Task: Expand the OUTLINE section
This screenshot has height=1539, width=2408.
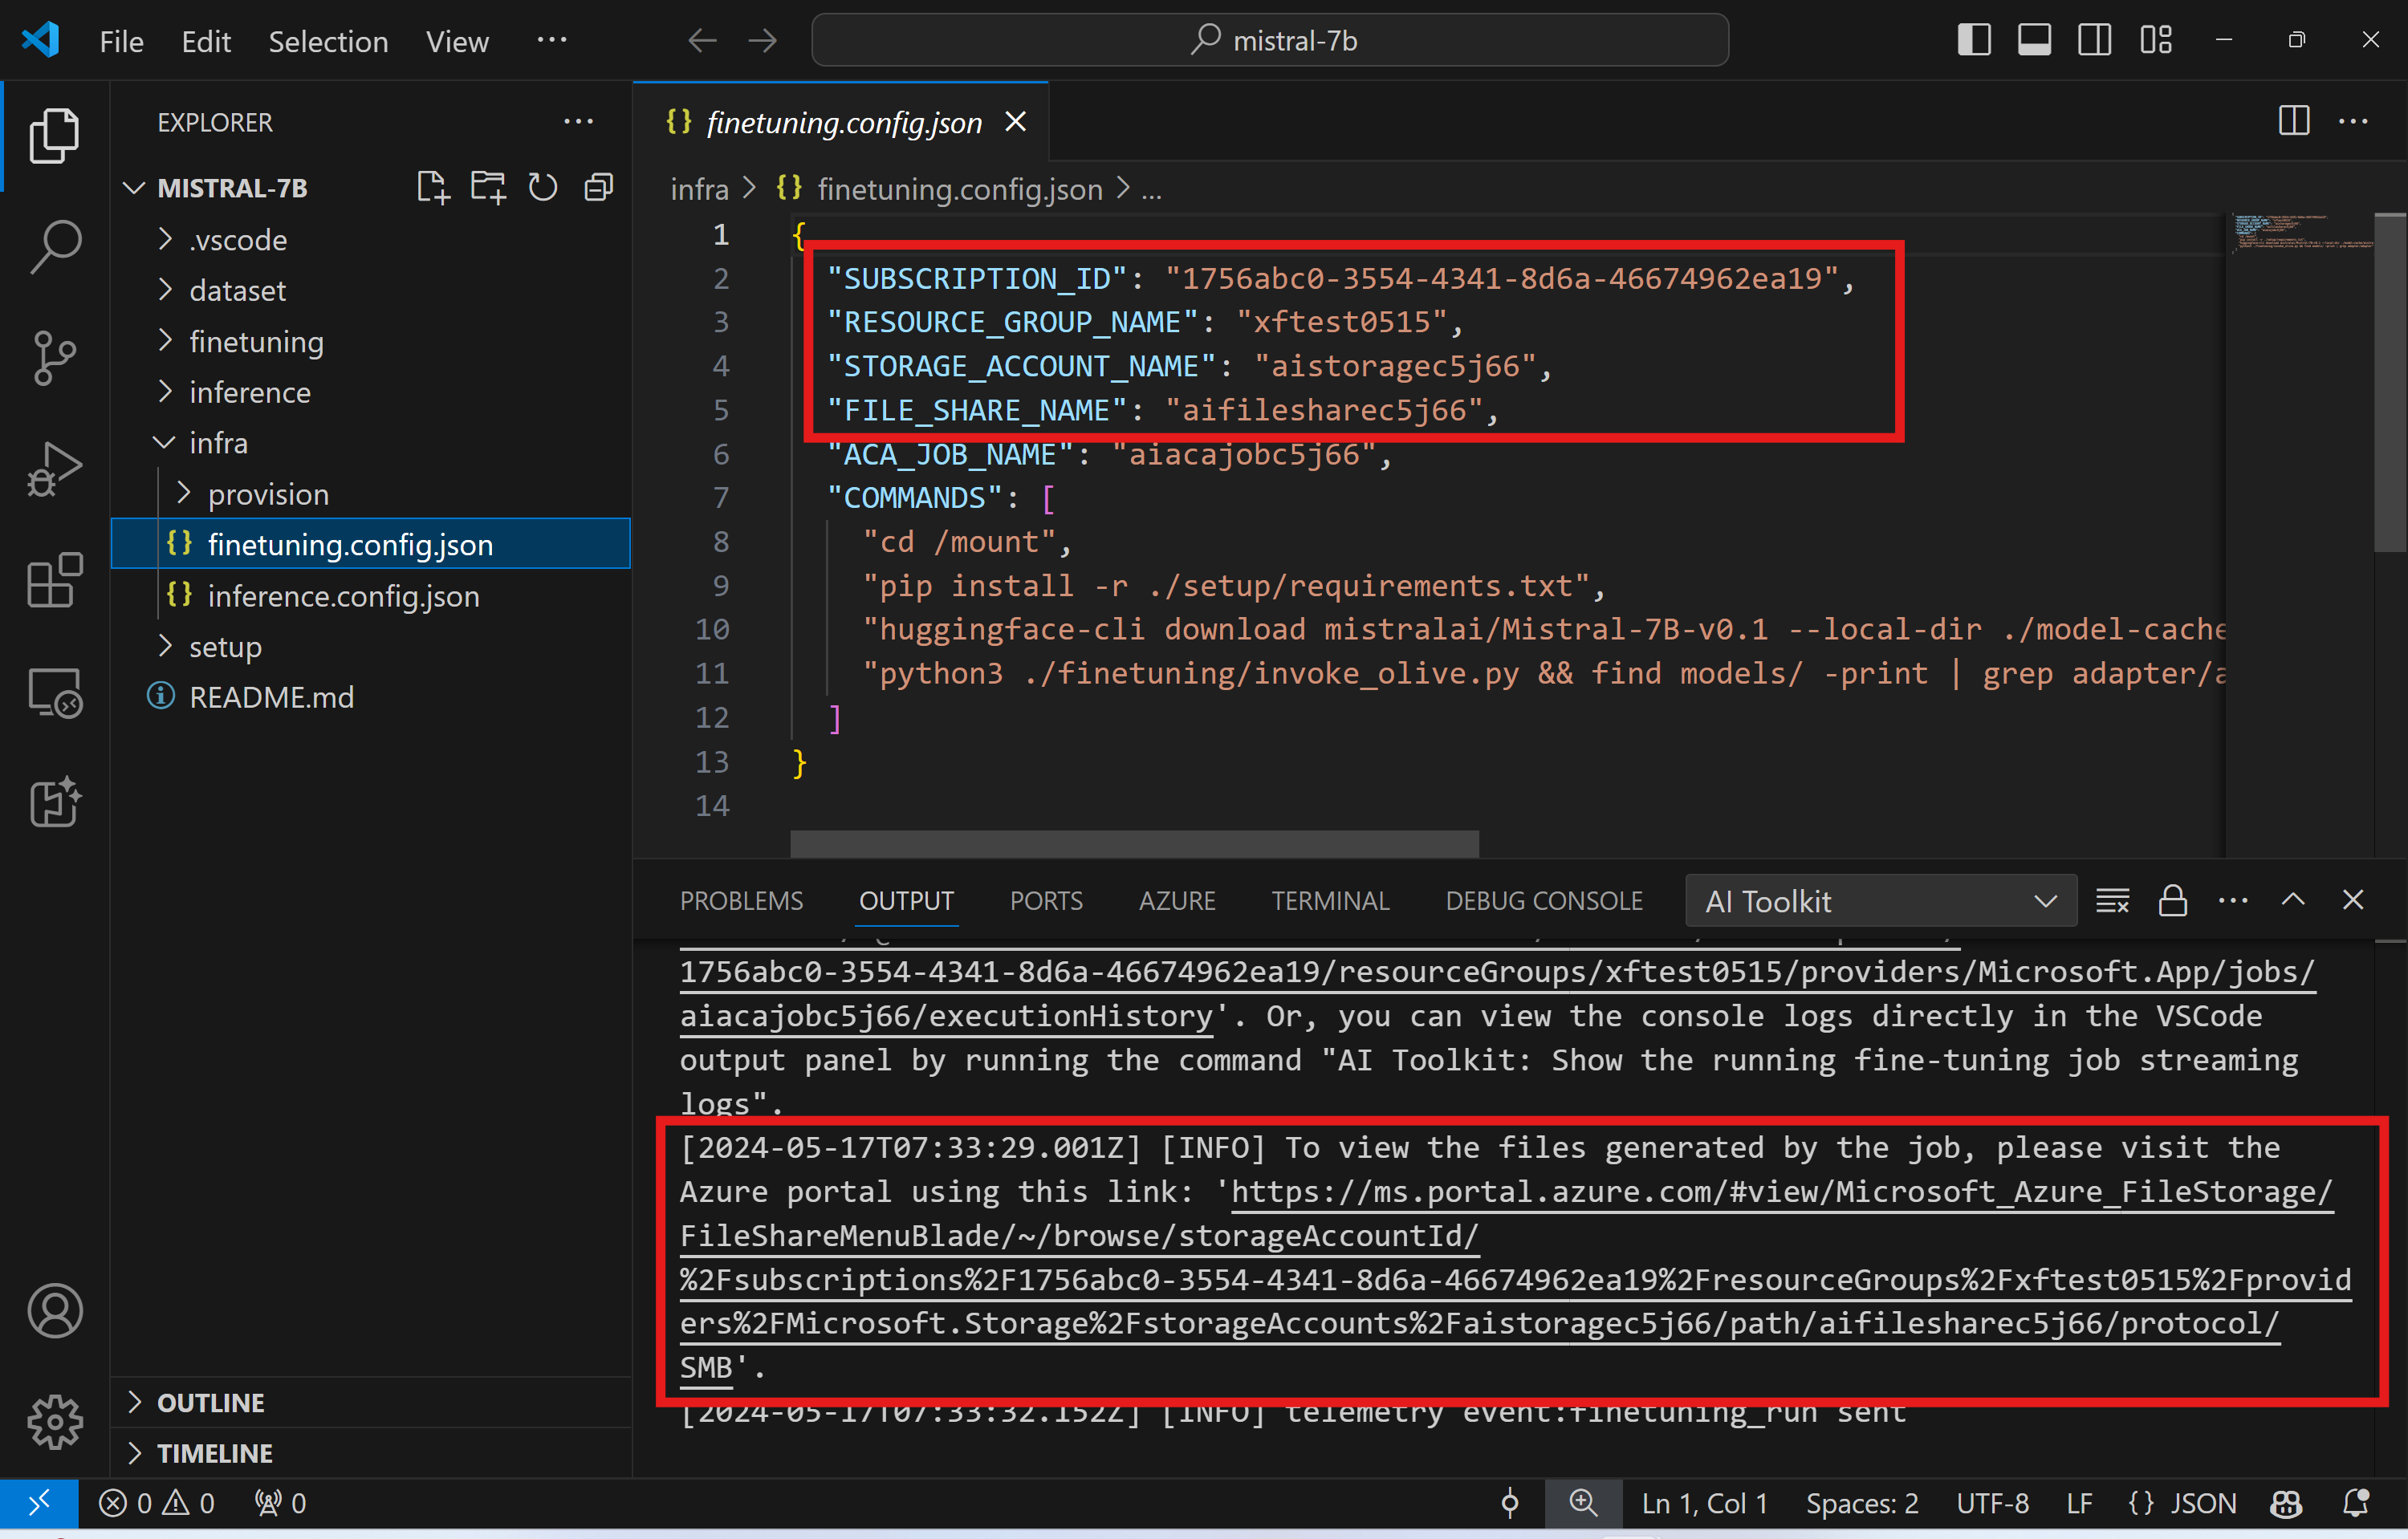Action: tap(210, 1402)
